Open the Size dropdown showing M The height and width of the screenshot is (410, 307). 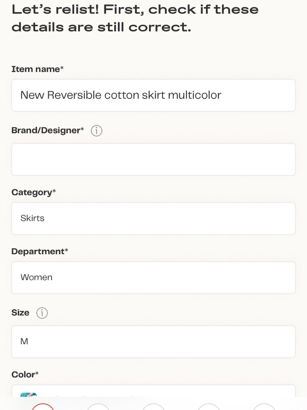[x=153, y=342]
